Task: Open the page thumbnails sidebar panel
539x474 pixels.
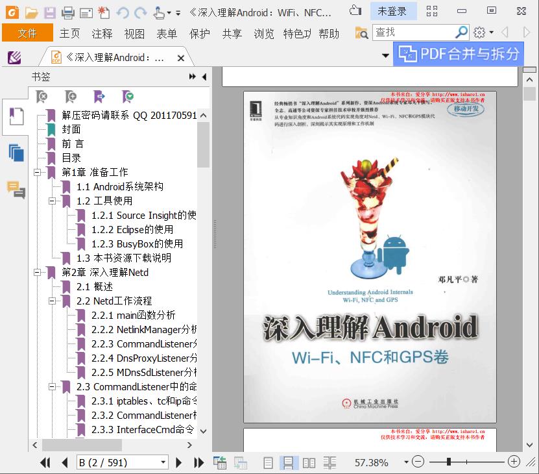Action: (16, 153)
